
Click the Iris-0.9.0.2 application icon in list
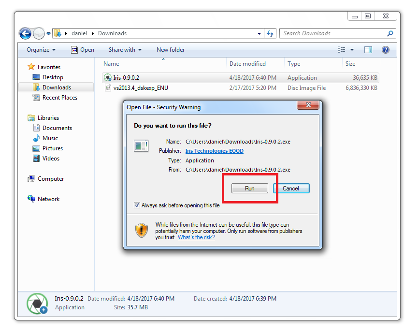coord(107,78)
